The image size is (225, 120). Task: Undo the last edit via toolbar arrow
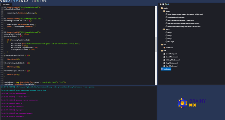14,1
